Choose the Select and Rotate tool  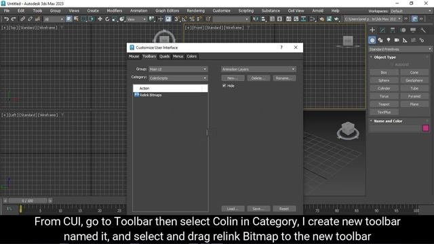tap(107, 19)
